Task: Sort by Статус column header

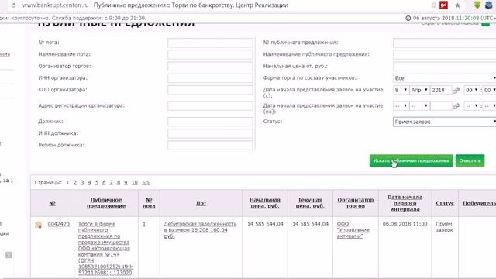Action: [445, 203]
